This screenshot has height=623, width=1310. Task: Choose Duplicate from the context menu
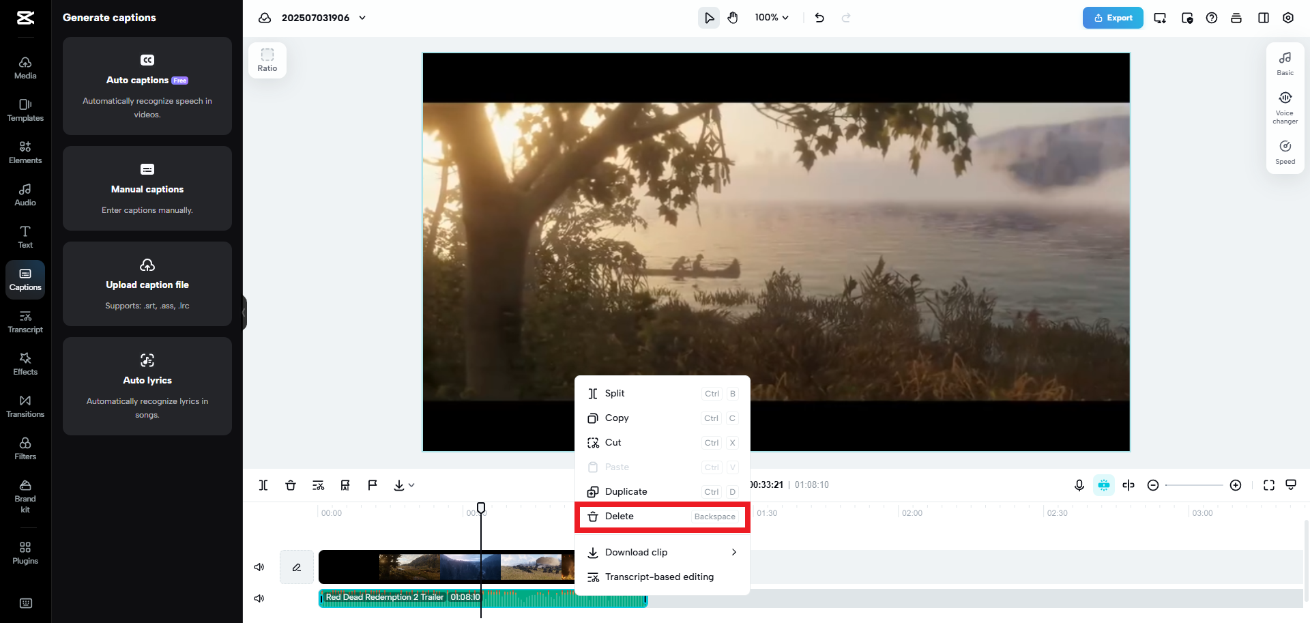(626, 491)
